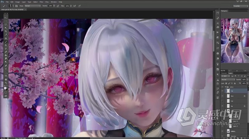The height and width of the screenshot is (139, 249).
Task: Open Flow dropdown arrow
Action: pyautogui.click(x=71, y=6)
